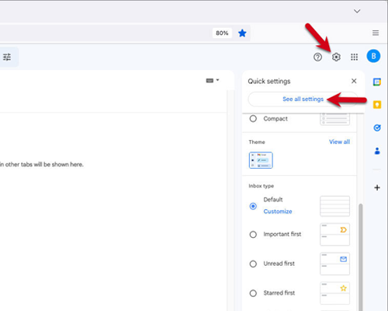Open the Support help icon
388x311 pixels.
click(317, 57)
